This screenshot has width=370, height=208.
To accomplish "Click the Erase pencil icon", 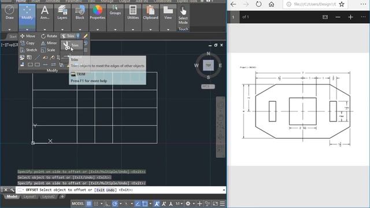I will point(86,36).
